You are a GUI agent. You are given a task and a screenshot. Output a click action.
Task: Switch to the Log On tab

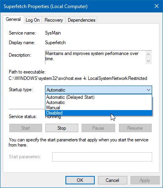(33, 20)
